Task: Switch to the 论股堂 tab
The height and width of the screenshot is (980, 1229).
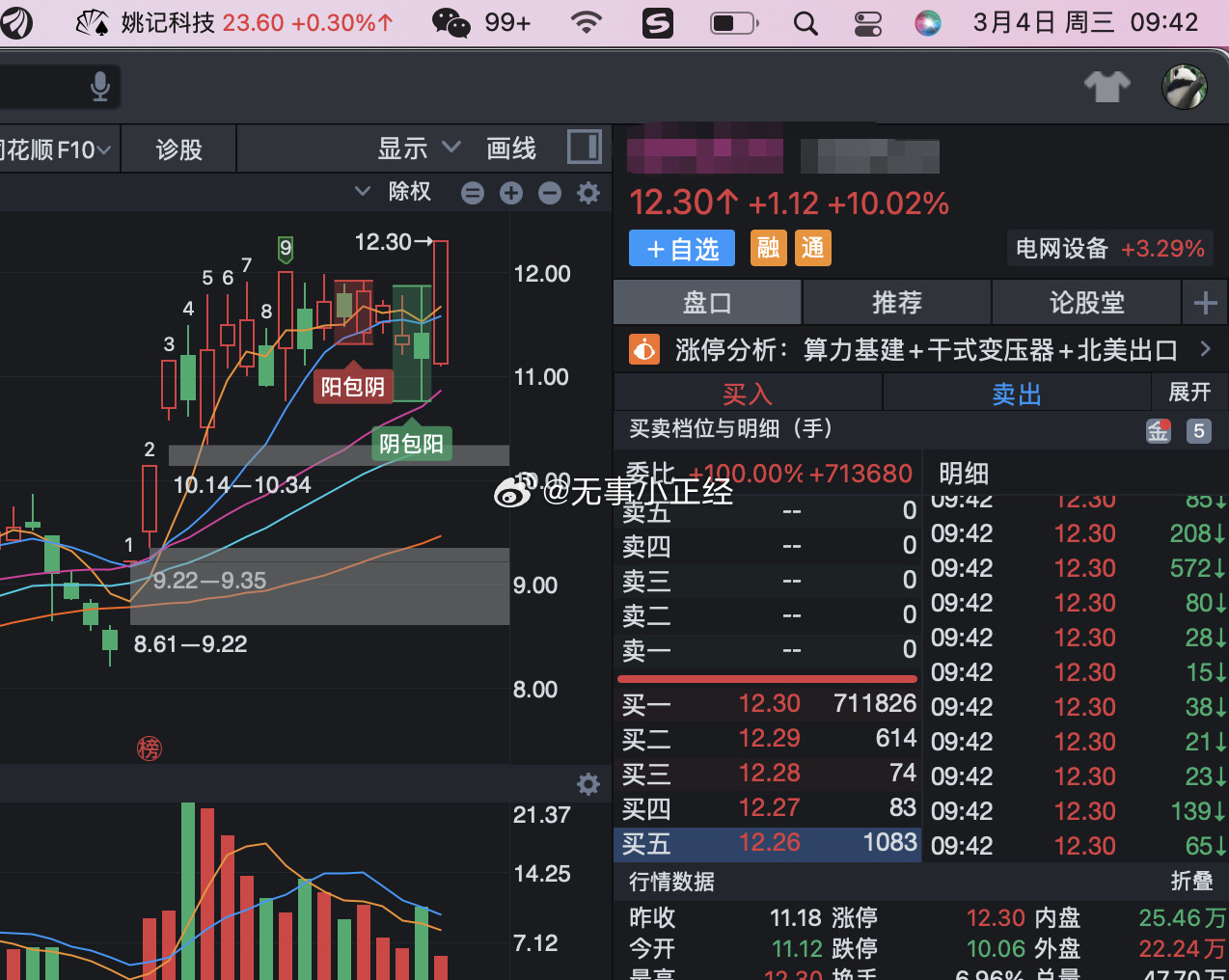Action: 1086,303
